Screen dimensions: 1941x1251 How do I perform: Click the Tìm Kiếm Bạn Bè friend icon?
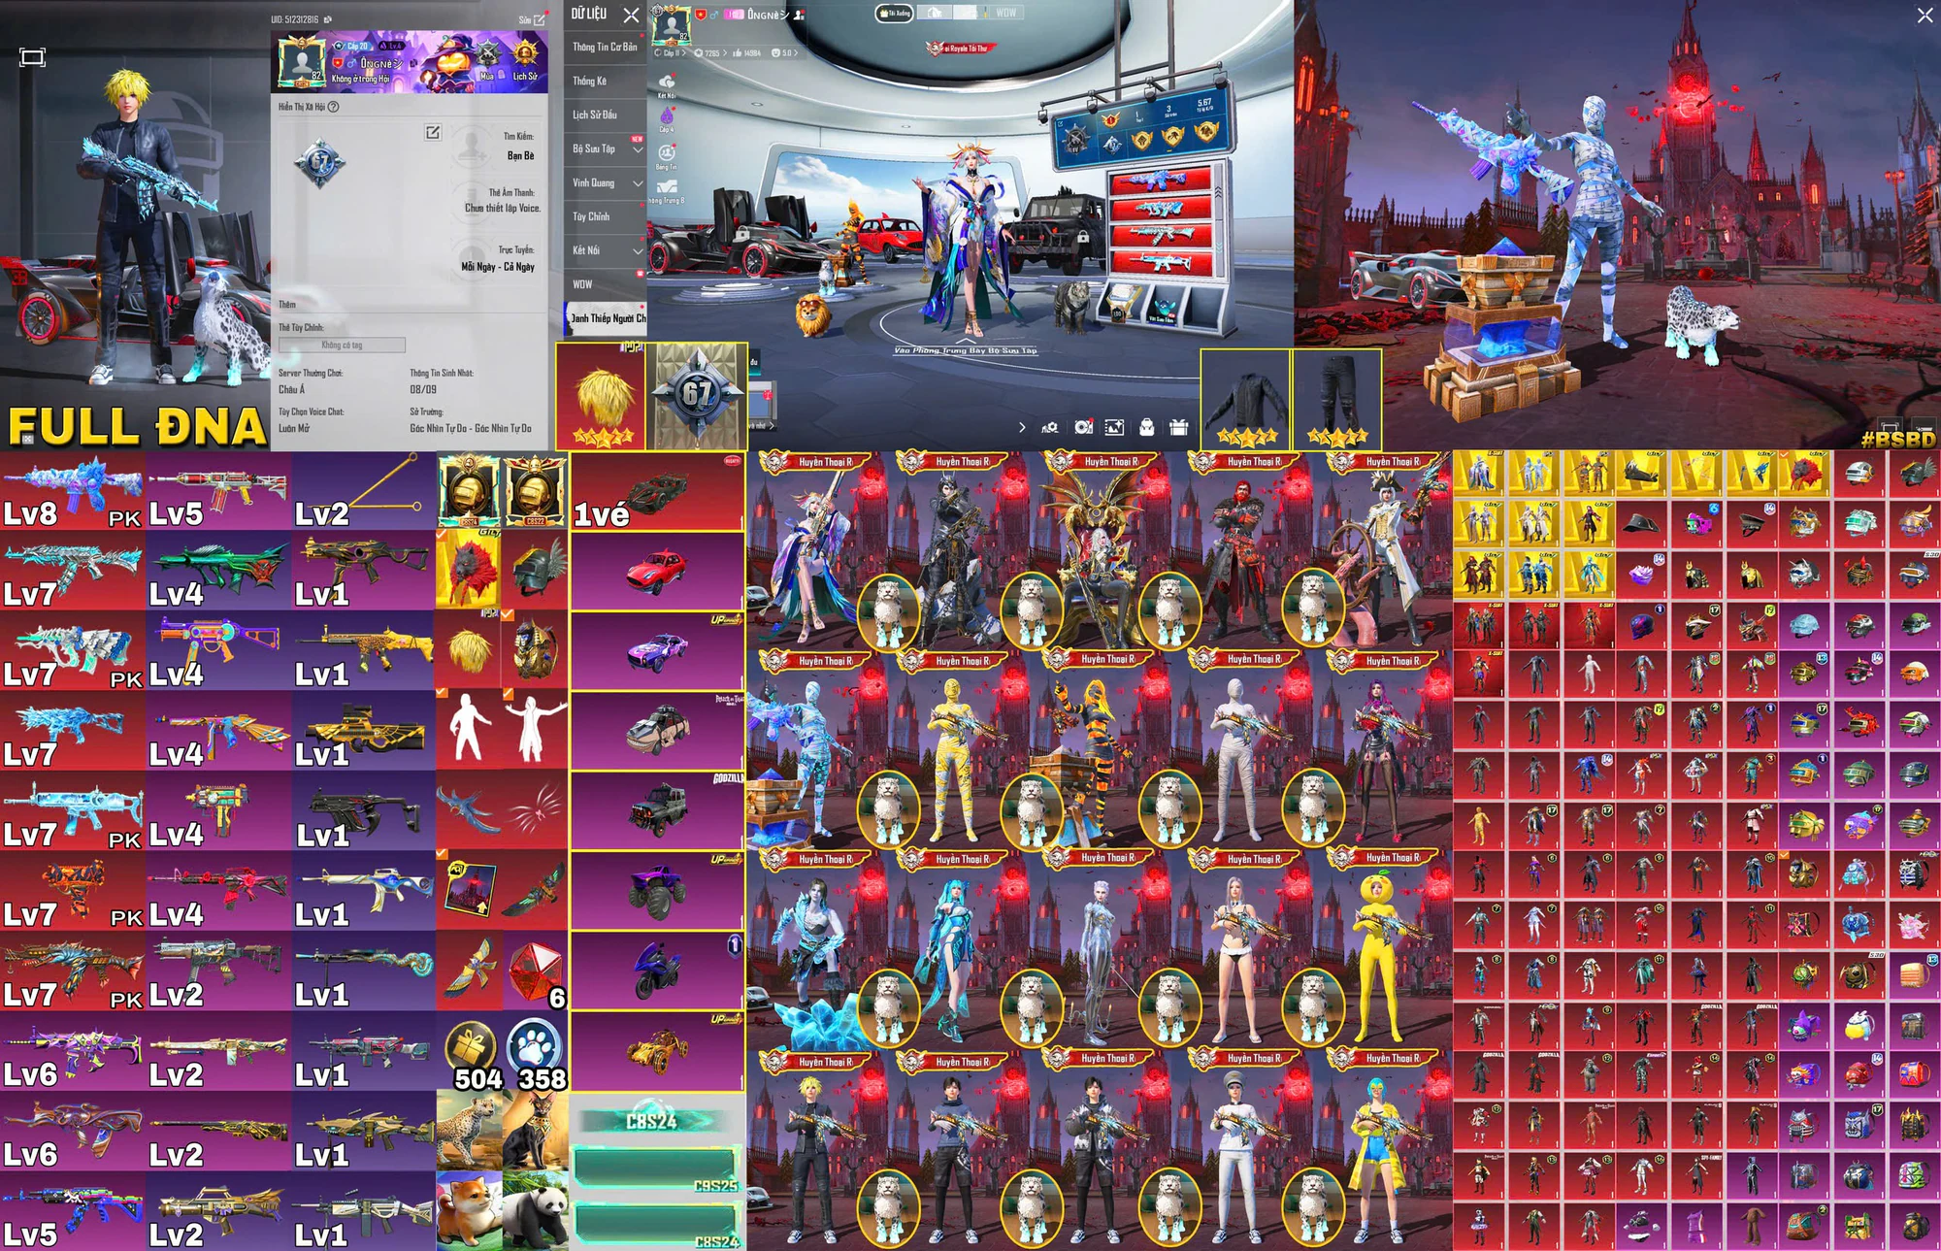[472, 145]
